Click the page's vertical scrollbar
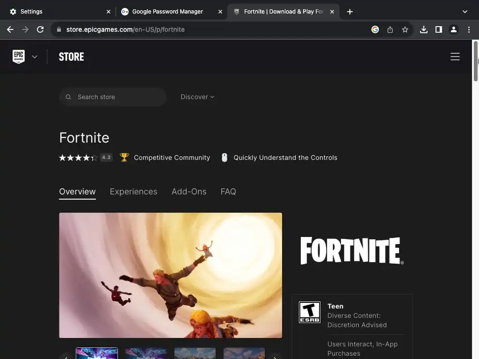479x359 pixels. pos(475,61)
